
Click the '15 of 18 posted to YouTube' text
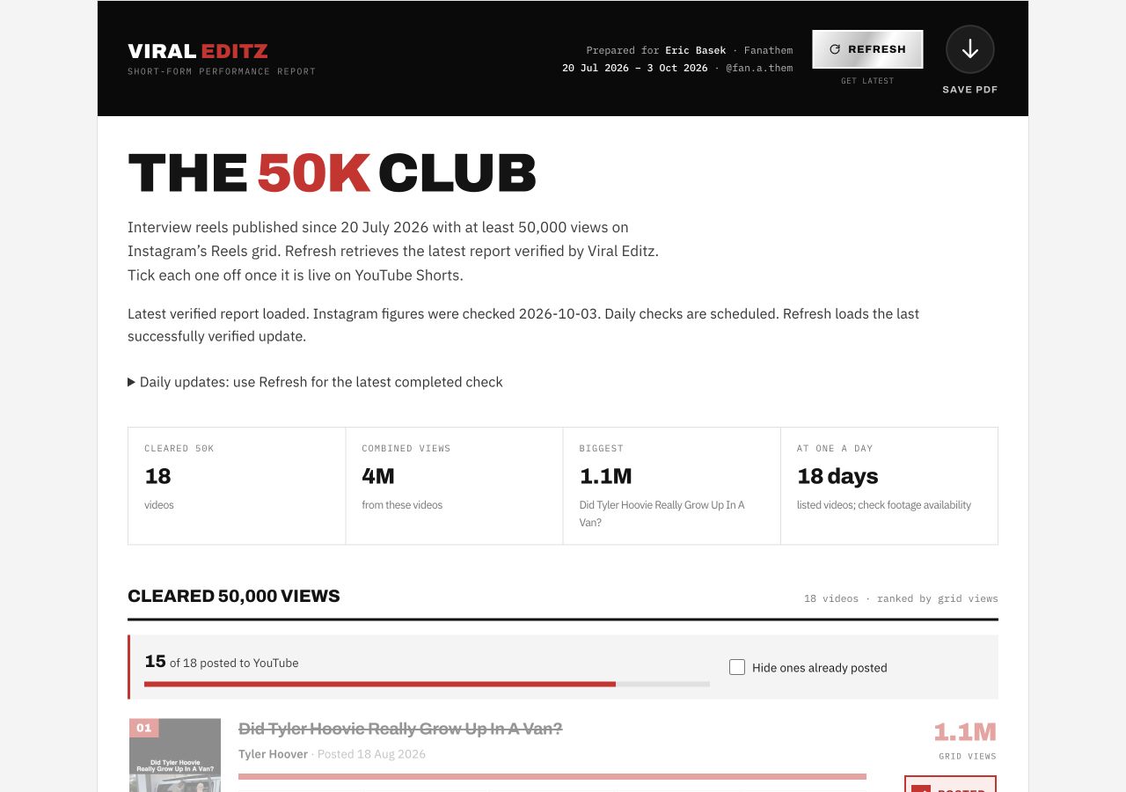coord(222,662)
